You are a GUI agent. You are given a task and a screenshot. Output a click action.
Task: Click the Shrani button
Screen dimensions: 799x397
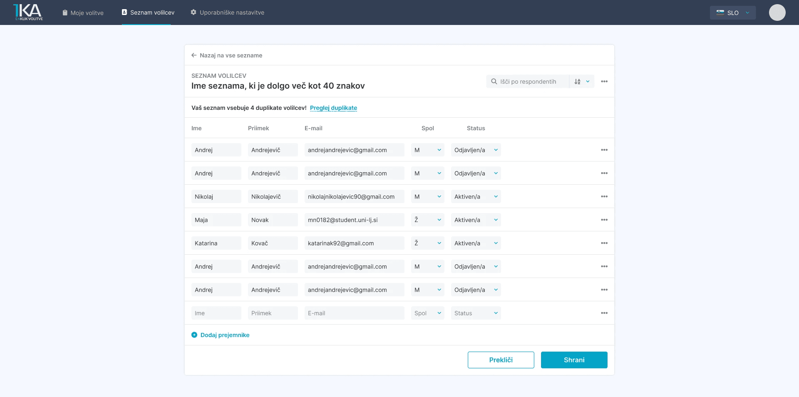[574, 360]
